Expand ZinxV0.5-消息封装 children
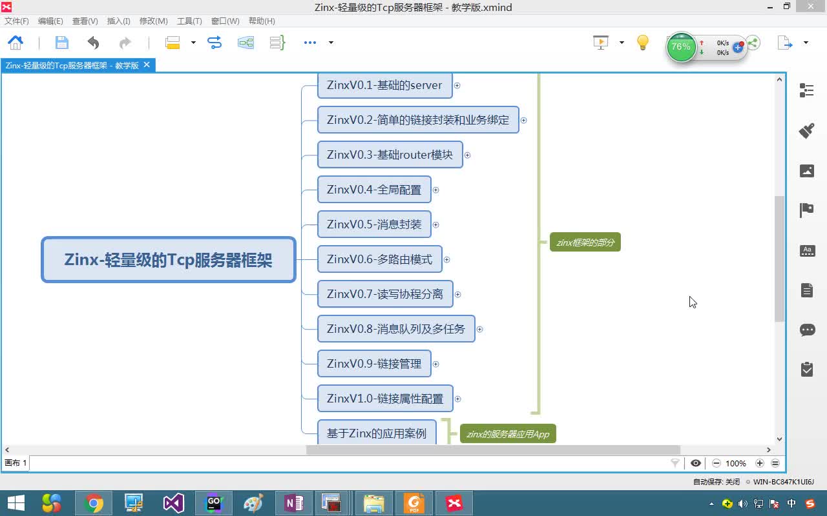Screen dimensions: 827x516 coord(436,224)
